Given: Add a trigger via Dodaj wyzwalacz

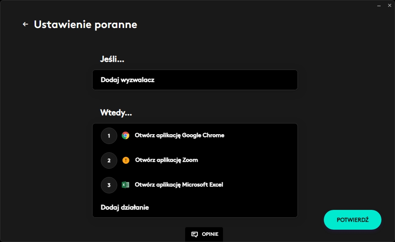Looking at the screenshot, I should click(x=128, y=80).
